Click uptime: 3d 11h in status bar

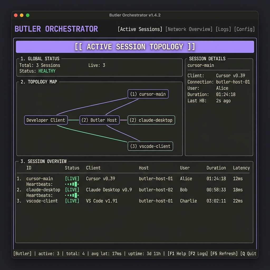click(144, 254)
